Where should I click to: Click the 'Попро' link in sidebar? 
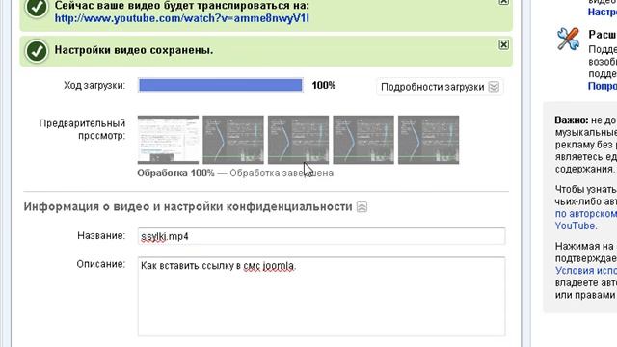[x=602, y=86]
